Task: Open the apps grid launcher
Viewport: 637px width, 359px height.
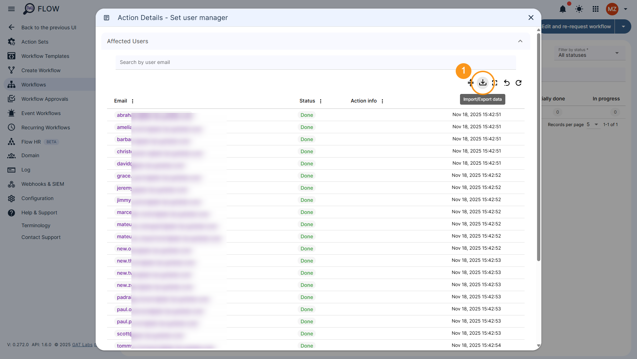Action: (595, 9)
